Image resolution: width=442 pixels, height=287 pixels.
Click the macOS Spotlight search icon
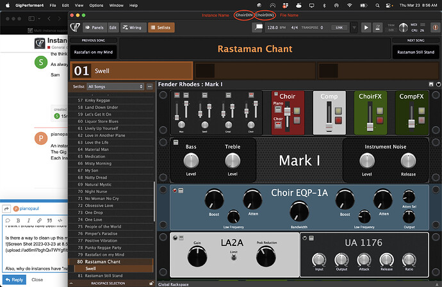tap(377, 5)
